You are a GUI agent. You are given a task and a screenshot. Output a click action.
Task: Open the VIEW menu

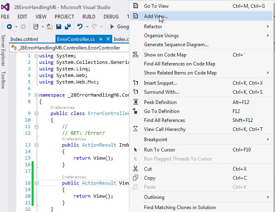41,16
